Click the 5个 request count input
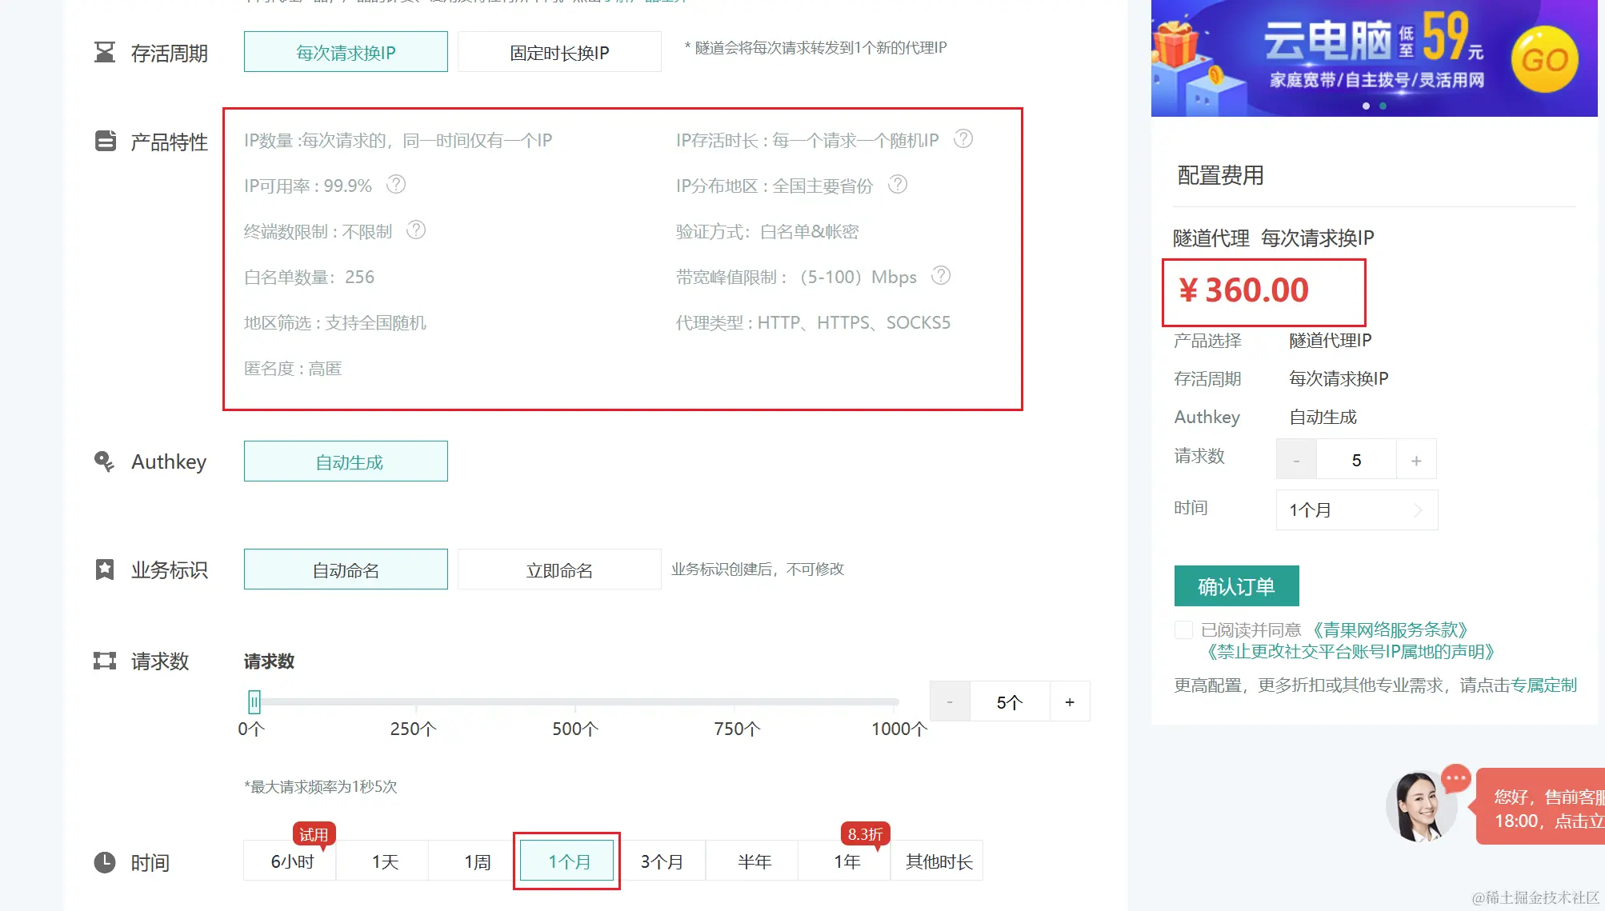This screenshot has height=911, width=1605. (1010, 701)
